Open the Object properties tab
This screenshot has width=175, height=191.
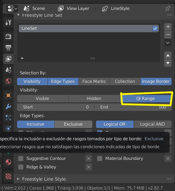(x=8, y=95)
